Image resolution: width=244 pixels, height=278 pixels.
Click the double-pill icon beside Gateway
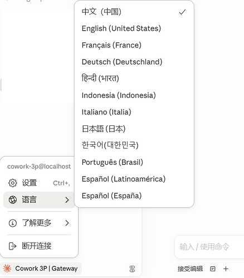(x=132, y=269)
